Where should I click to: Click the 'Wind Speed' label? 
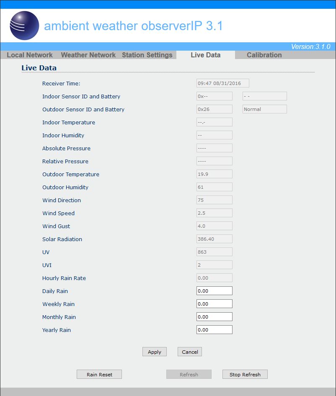click(58, 213)
